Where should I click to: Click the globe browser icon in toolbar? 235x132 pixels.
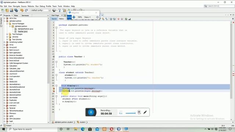point(54,10)
